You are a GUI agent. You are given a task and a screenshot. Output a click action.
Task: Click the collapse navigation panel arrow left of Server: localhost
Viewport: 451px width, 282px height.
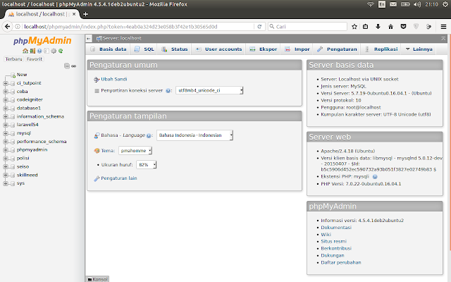[89, 38]
